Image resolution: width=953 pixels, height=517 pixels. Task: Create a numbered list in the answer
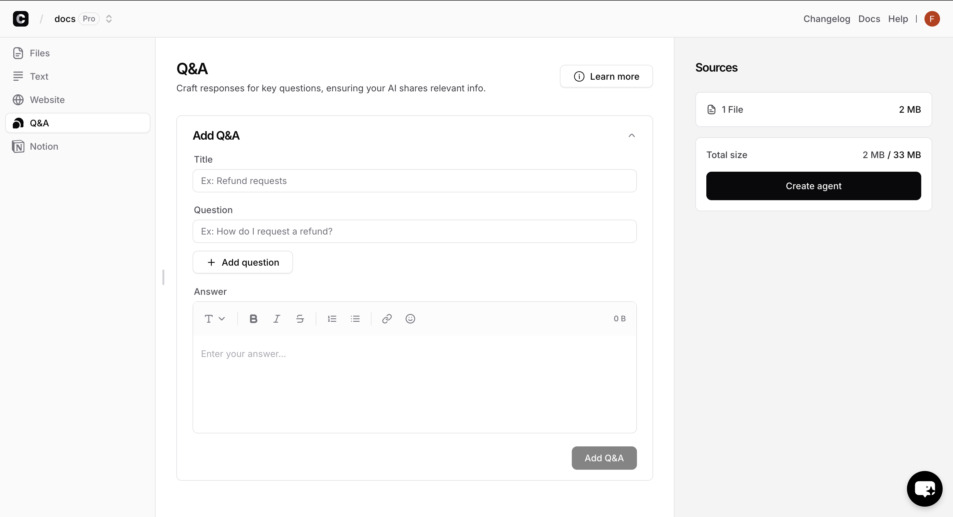click(332, 318)
